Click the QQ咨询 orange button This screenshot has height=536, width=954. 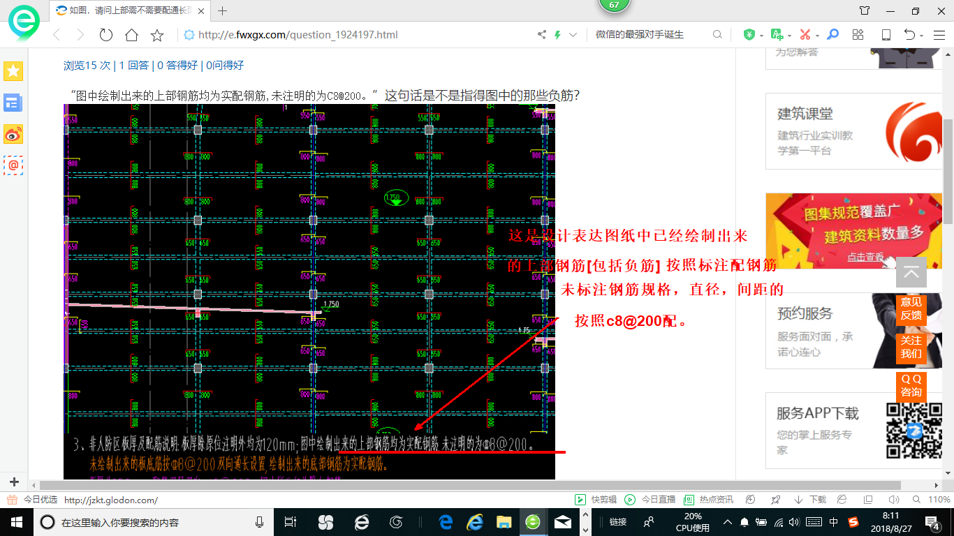pyautogui.click(x=911, y=385)
